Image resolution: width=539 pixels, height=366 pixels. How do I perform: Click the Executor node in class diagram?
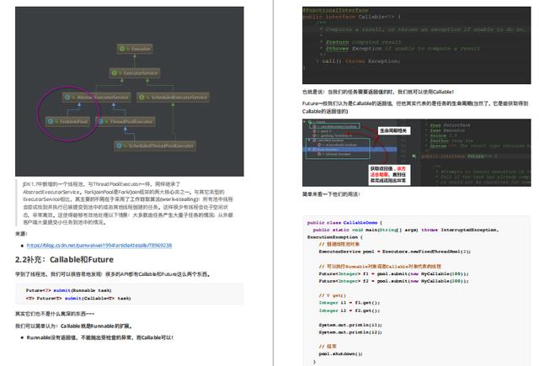(135, 49)
